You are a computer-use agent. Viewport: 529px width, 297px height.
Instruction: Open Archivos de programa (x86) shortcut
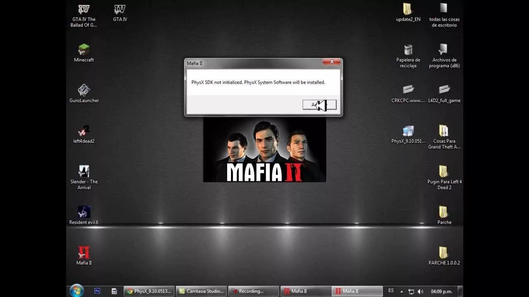tap(444, 56)
